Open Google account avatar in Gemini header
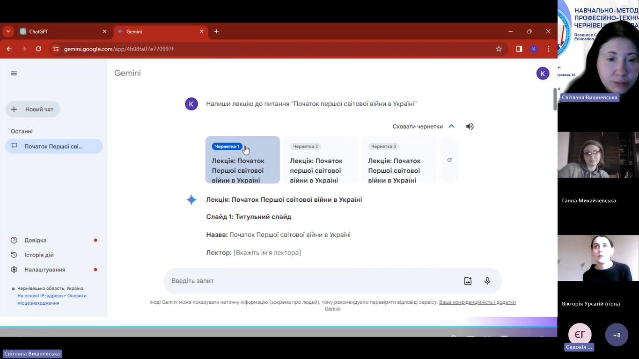This screenshot has height=359, width=639. pos(543,73)
